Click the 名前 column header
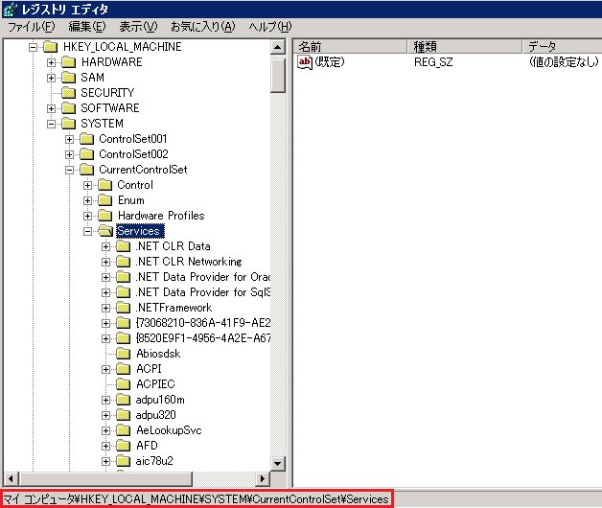Viewport: 602px width, 508px height. pos(350,46)
